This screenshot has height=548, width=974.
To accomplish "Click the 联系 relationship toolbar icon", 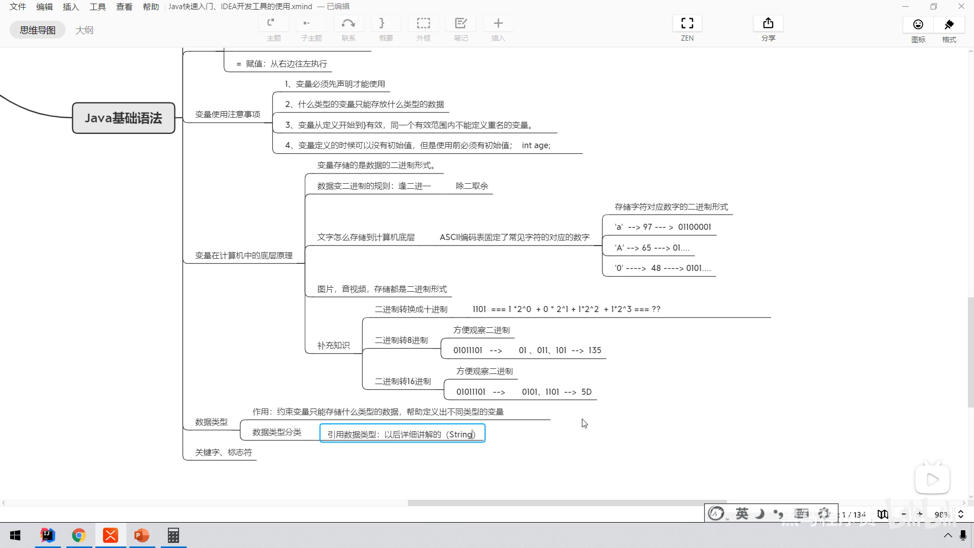I will (348, 24).
